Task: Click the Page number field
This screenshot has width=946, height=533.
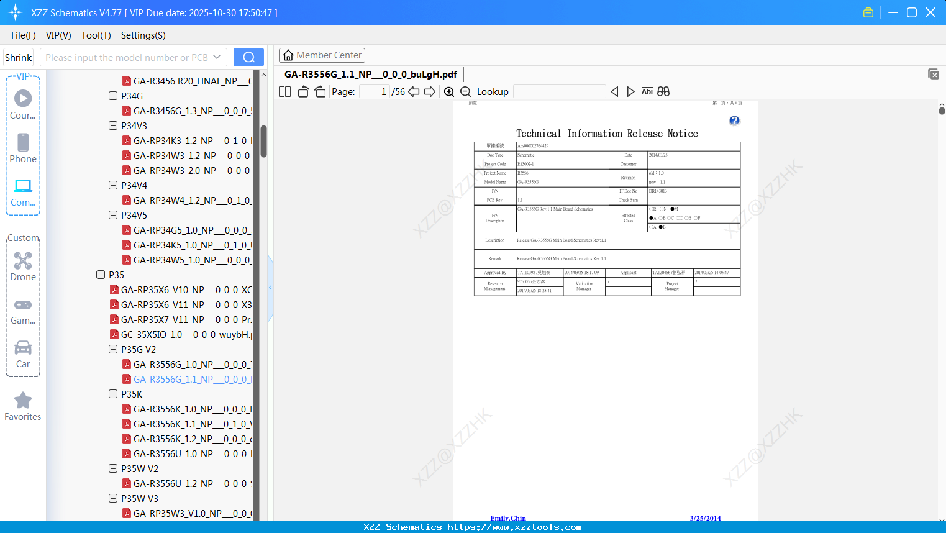Action: coord(373,92)
